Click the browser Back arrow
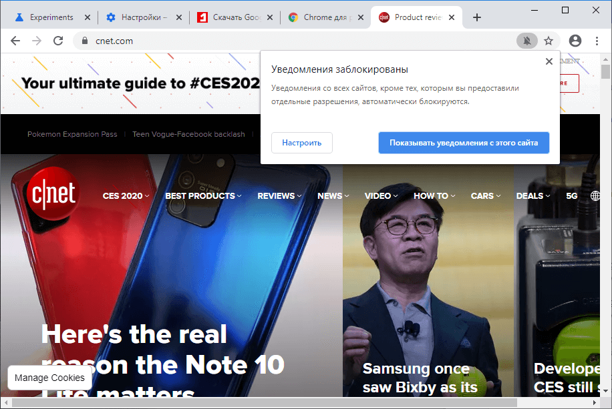Viewport: 612px width, 409px height. 15,41
